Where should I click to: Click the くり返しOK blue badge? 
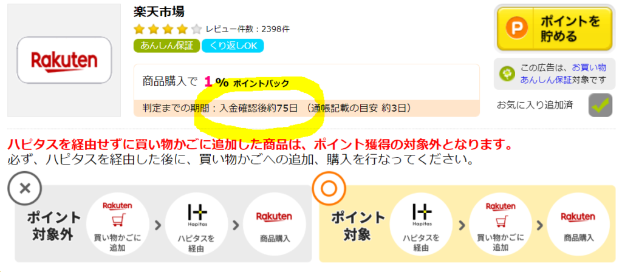click(233, 46)
